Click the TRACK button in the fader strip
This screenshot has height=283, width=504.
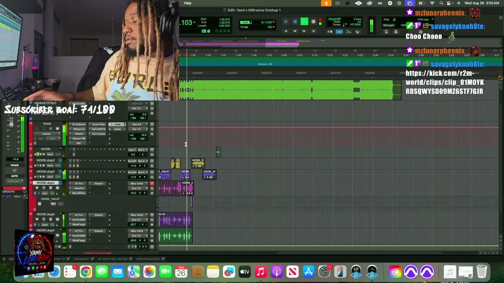[x=15, y=165]
